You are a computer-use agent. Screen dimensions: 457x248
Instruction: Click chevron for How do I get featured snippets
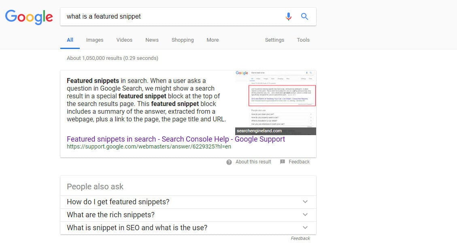[x=305, y=201]
